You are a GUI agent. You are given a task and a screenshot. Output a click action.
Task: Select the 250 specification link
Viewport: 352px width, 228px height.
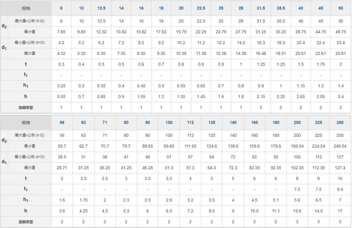(340, 122)
